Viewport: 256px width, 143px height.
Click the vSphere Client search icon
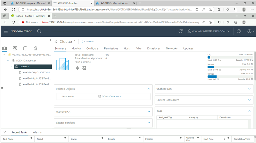[39, 31]
